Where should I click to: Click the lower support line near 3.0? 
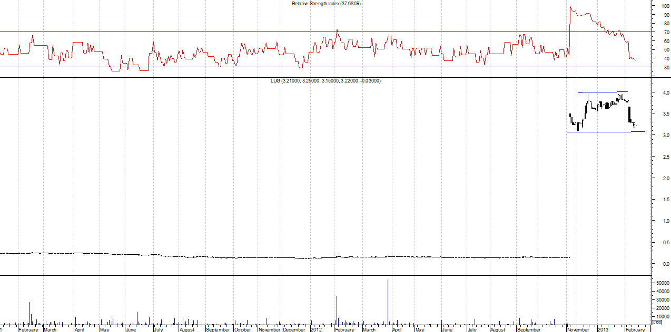605,132
